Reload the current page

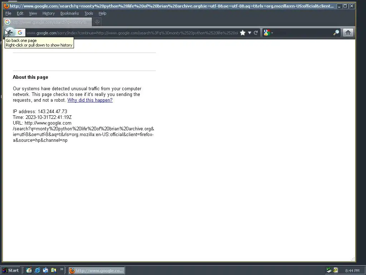[x=256, y=33]
